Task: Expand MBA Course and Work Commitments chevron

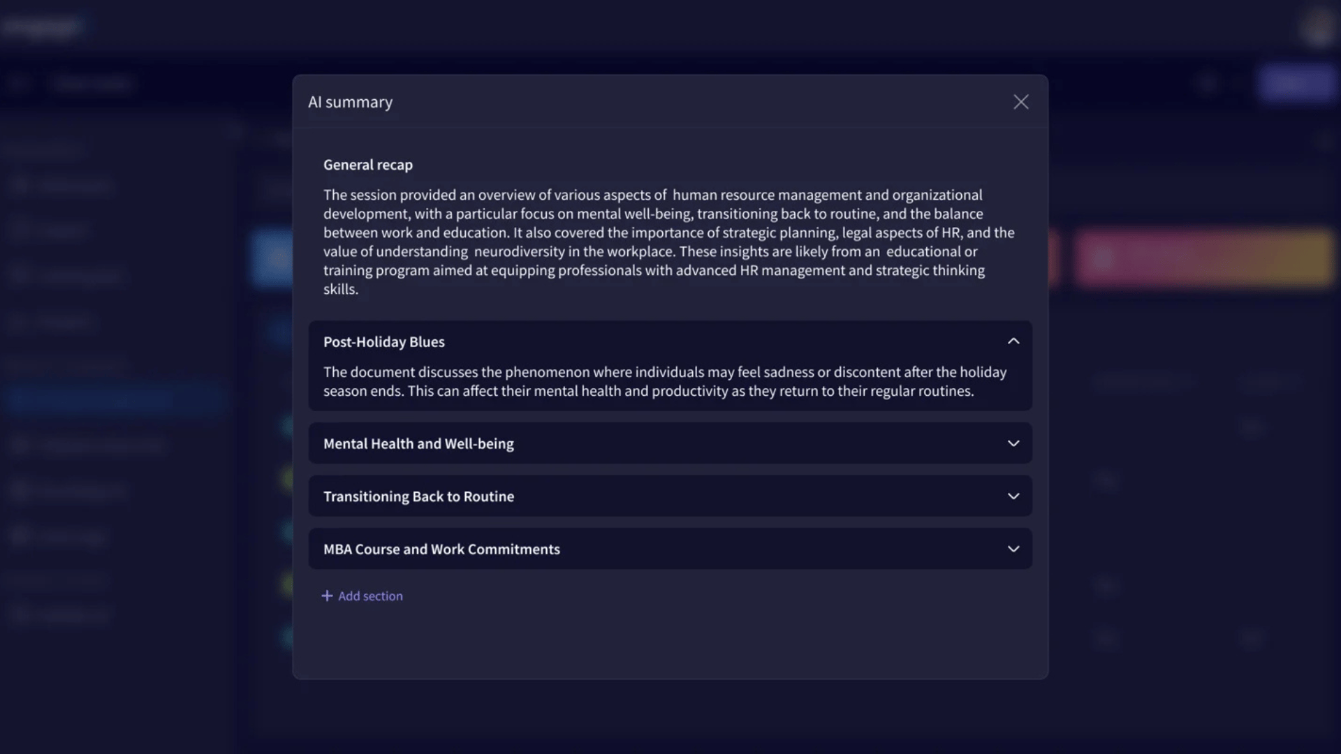Action: (x=1013, y=549)
